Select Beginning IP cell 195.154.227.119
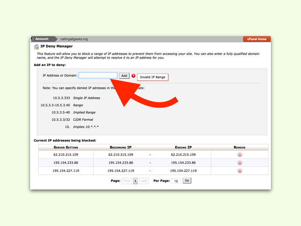Screen dimensions: 301x226 point(121,171)
